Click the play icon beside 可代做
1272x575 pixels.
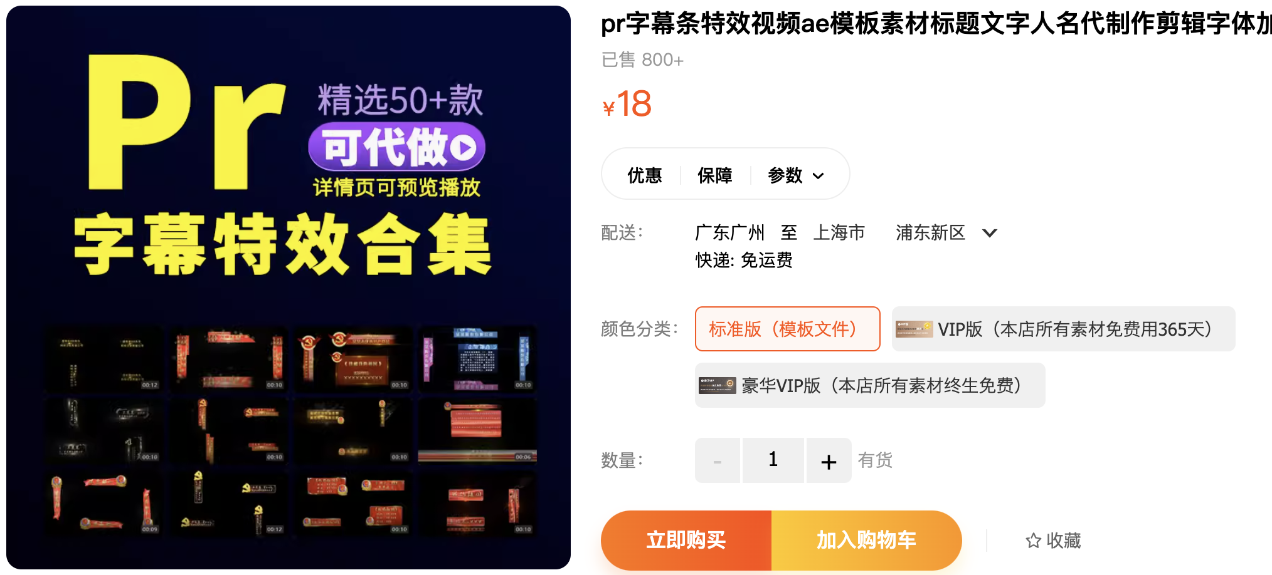point(465,148)
